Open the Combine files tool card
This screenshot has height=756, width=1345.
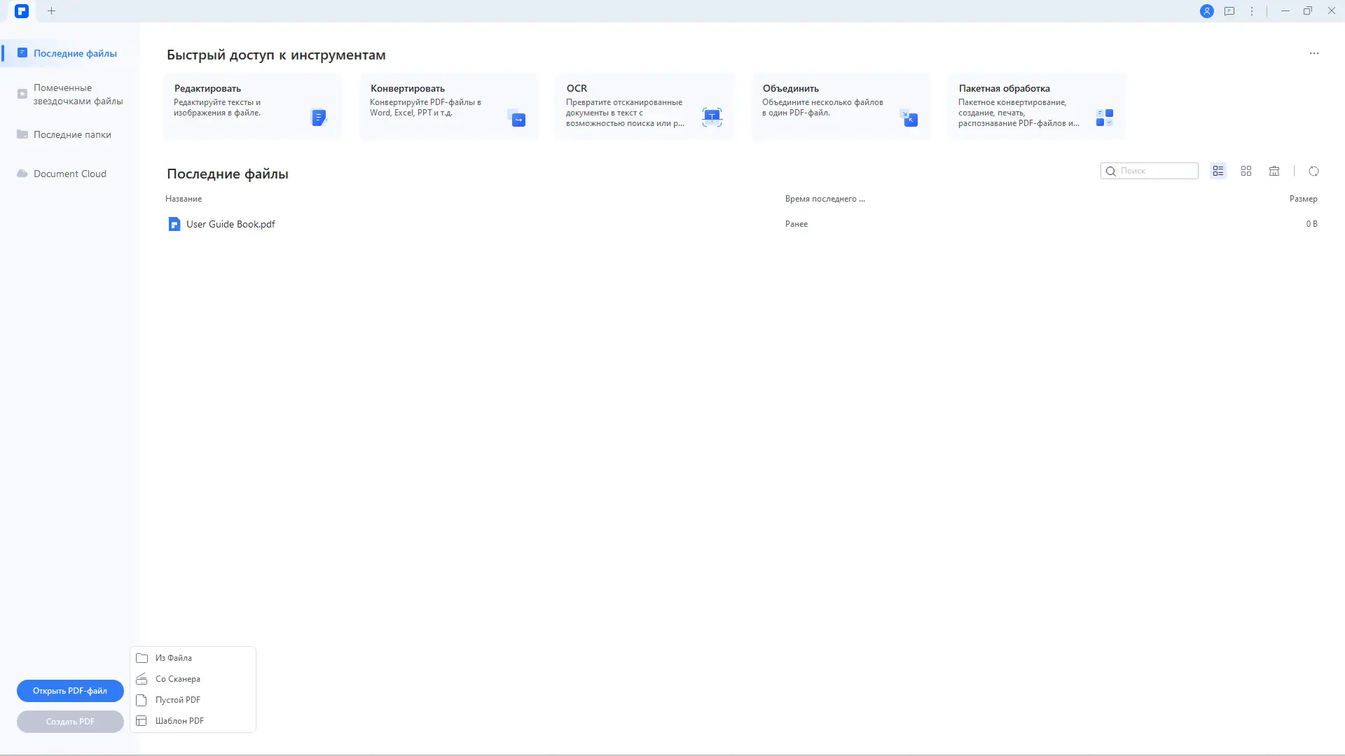[841, 106]
